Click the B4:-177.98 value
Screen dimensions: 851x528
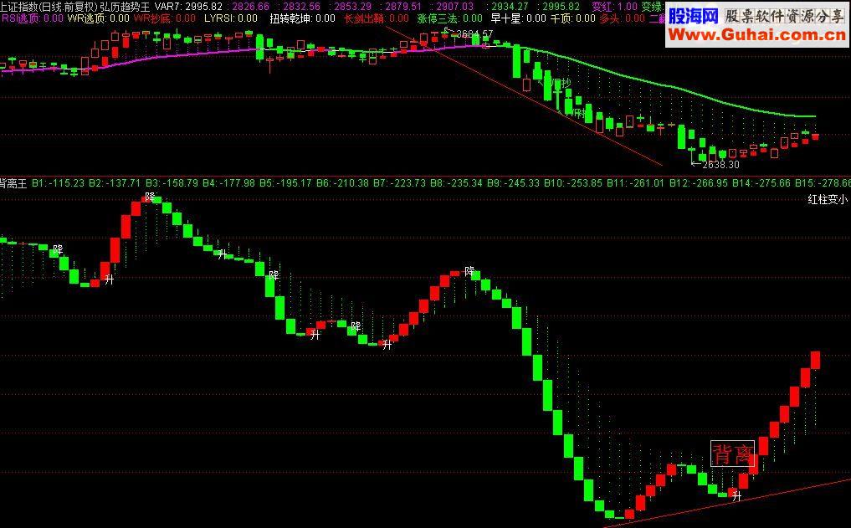[x=228, y=183]
